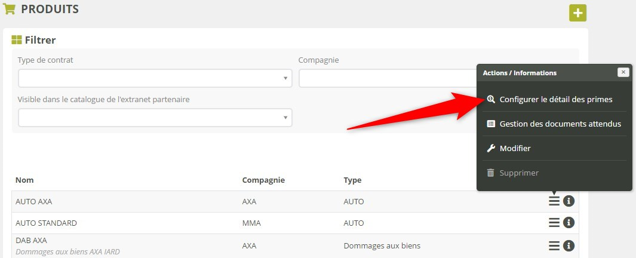
Task: Show info icon for DAB AXA row
Action: 569,245
